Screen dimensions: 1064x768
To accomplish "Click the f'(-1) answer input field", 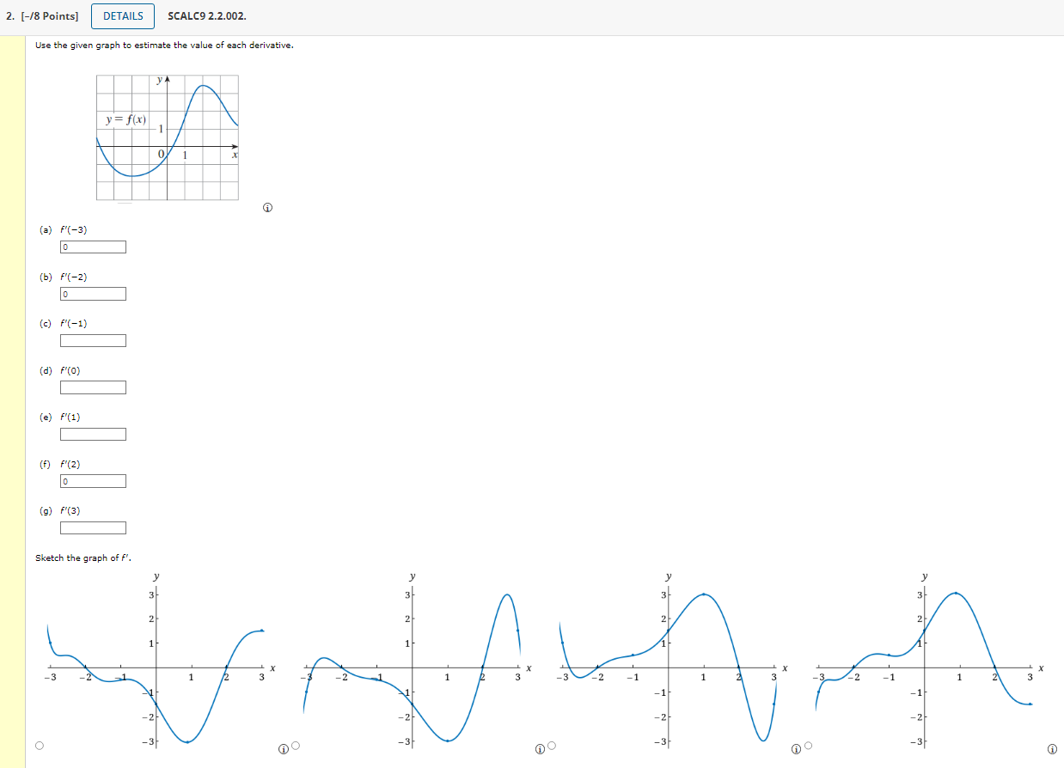I will [93, 340].
